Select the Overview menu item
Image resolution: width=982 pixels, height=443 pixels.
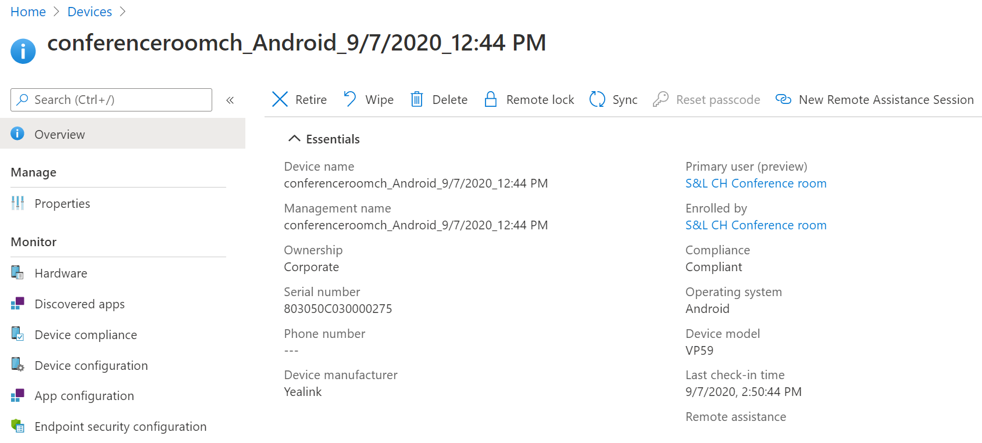pos(59,134)
